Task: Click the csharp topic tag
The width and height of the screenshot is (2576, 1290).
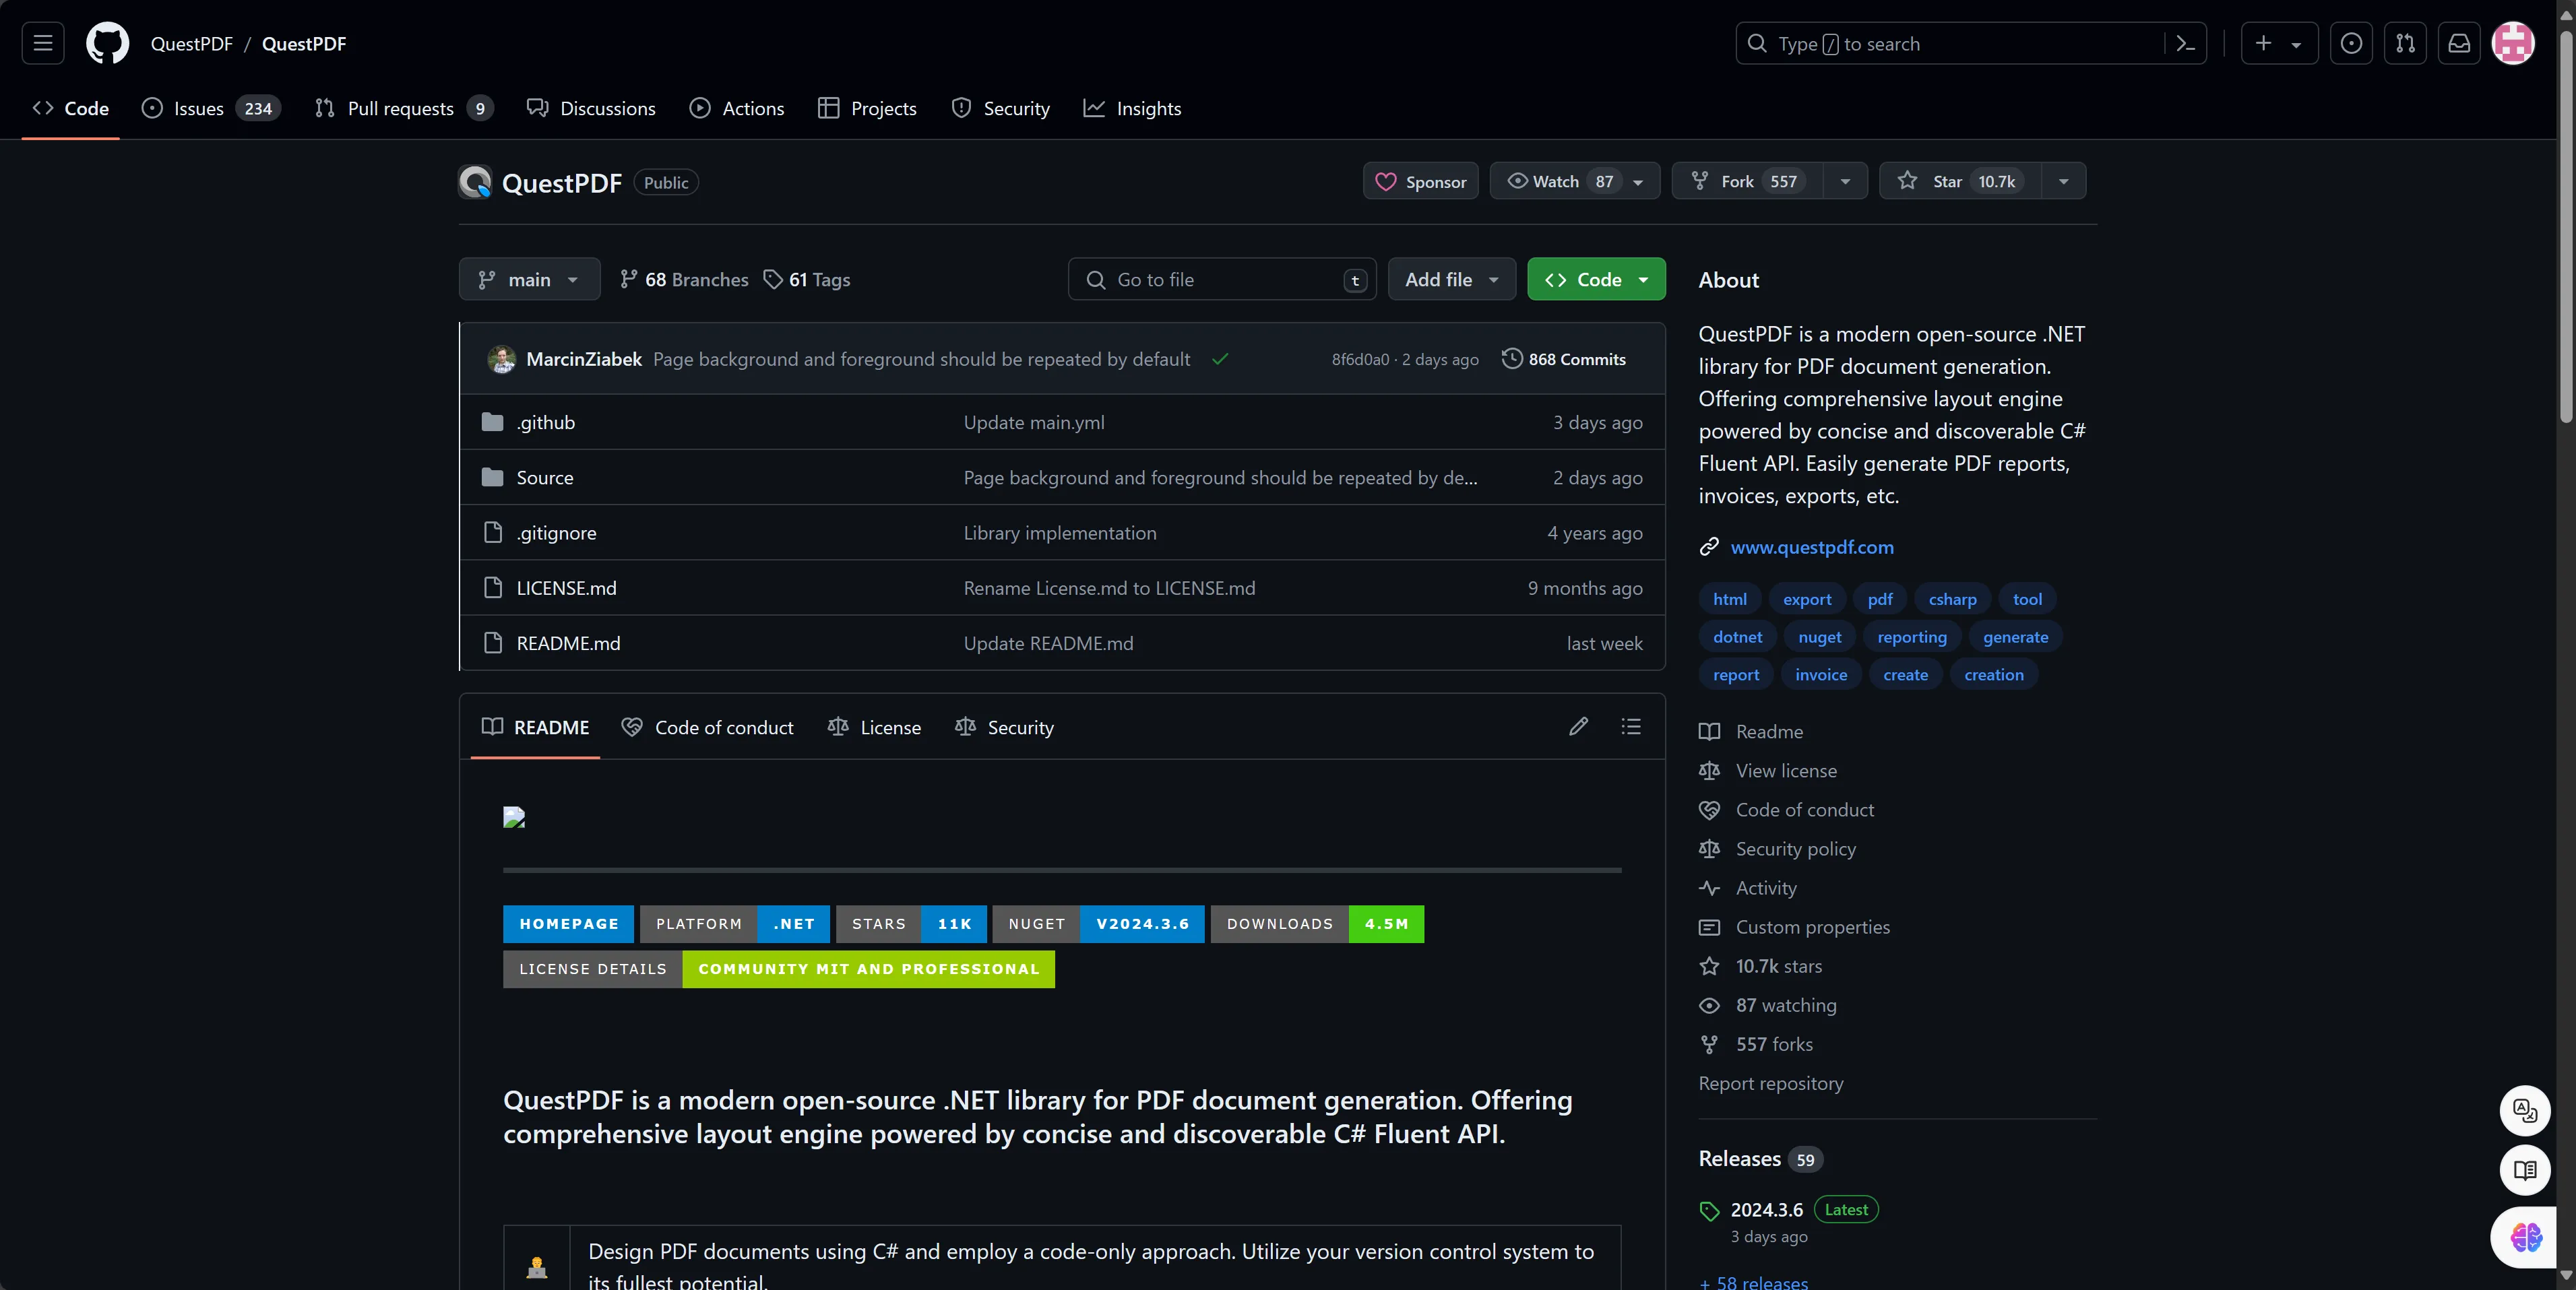Action: tap(1952, 599)
